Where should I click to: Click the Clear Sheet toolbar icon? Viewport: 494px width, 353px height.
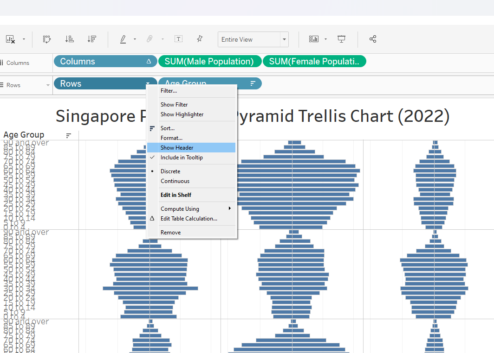point(10,39)
